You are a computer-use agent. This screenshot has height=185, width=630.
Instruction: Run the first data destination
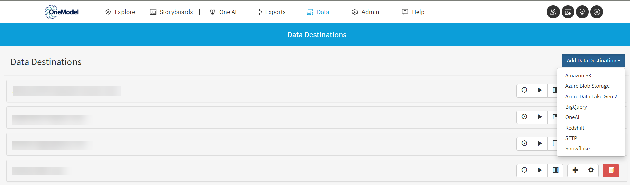coord(540,90)
